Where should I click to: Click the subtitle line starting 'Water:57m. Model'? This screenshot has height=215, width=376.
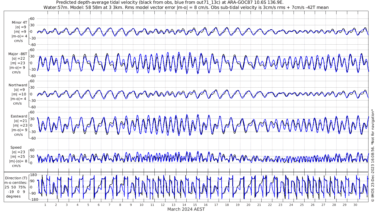[x=186, y=7]
